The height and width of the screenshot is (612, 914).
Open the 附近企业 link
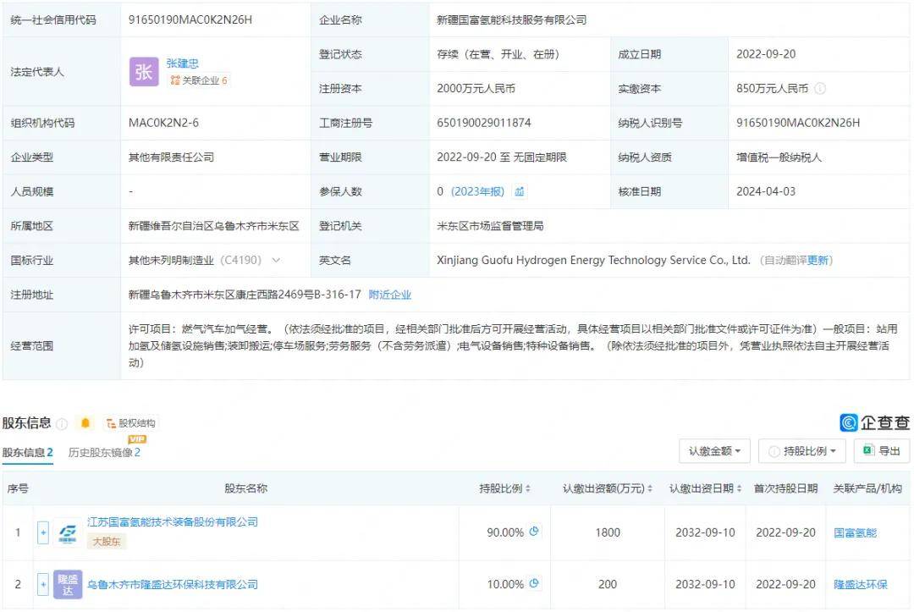tap(390, 295)
